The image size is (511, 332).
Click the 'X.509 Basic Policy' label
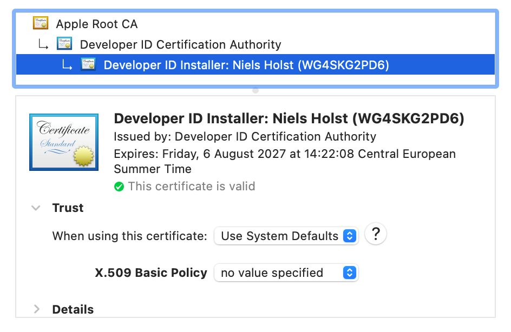click(151, 273)
